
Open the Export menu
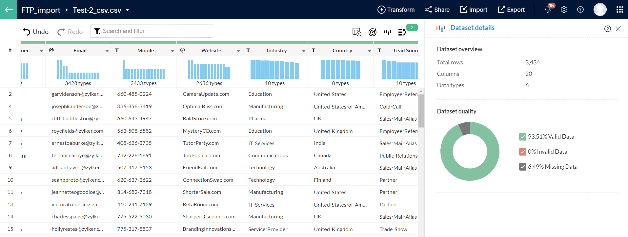pos(511,9)
